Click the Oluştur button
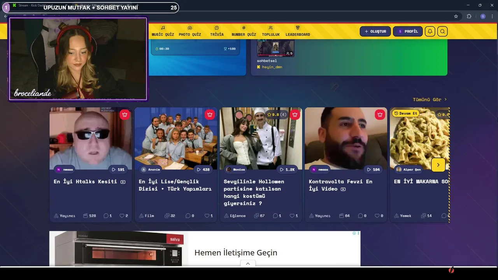 tap(375, 31)
